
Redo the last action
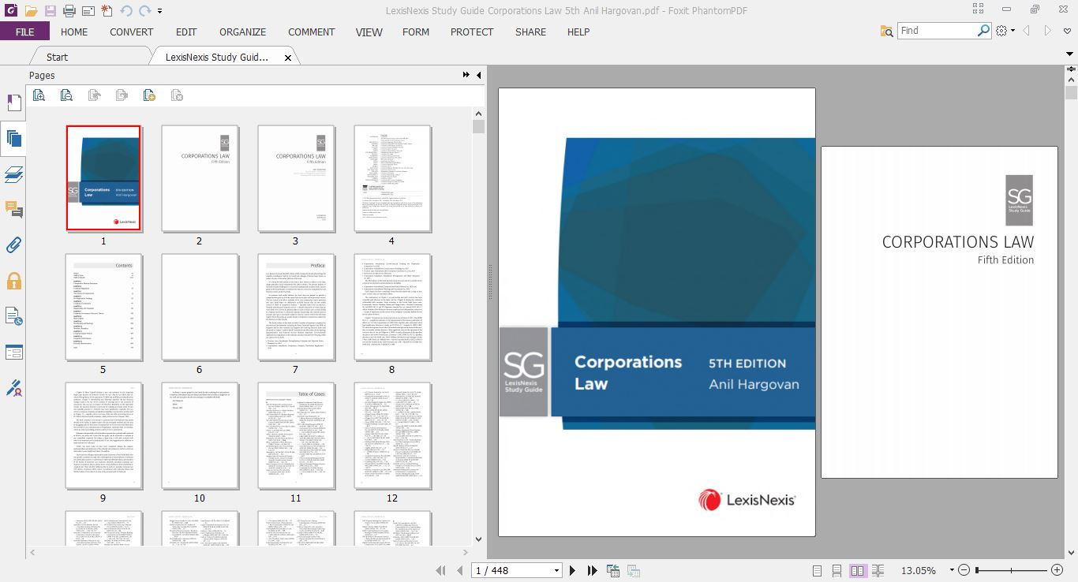(x=145, y=11)
